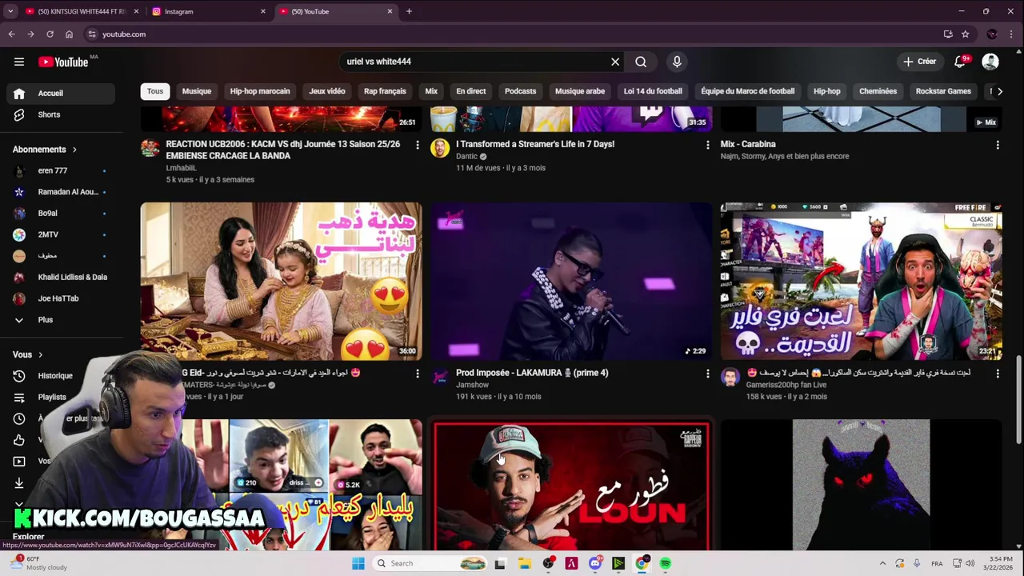Screen dimensions: 1024x576
Task: Expand the Abonnements section
Action: click(x=45, y=150)
